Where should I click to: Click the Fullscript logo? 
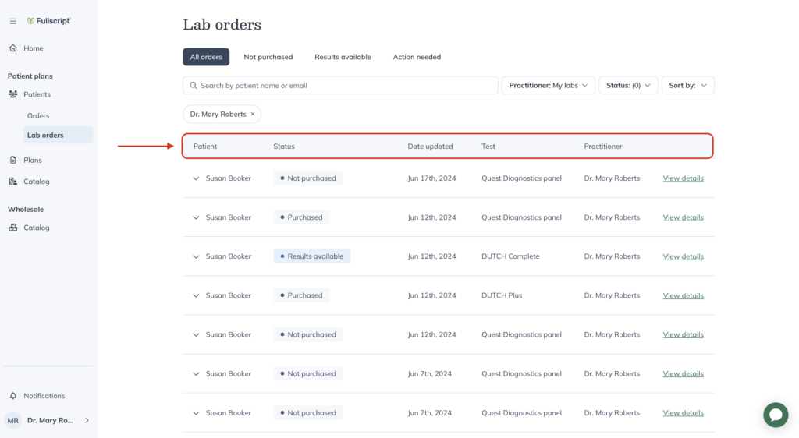[48, 21]
